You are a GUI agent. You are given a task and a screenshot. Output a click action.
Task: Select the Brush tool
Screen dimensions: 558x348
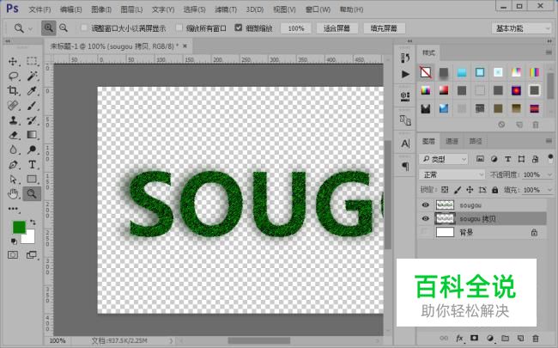pyautogui.click(x=32, y=106)
